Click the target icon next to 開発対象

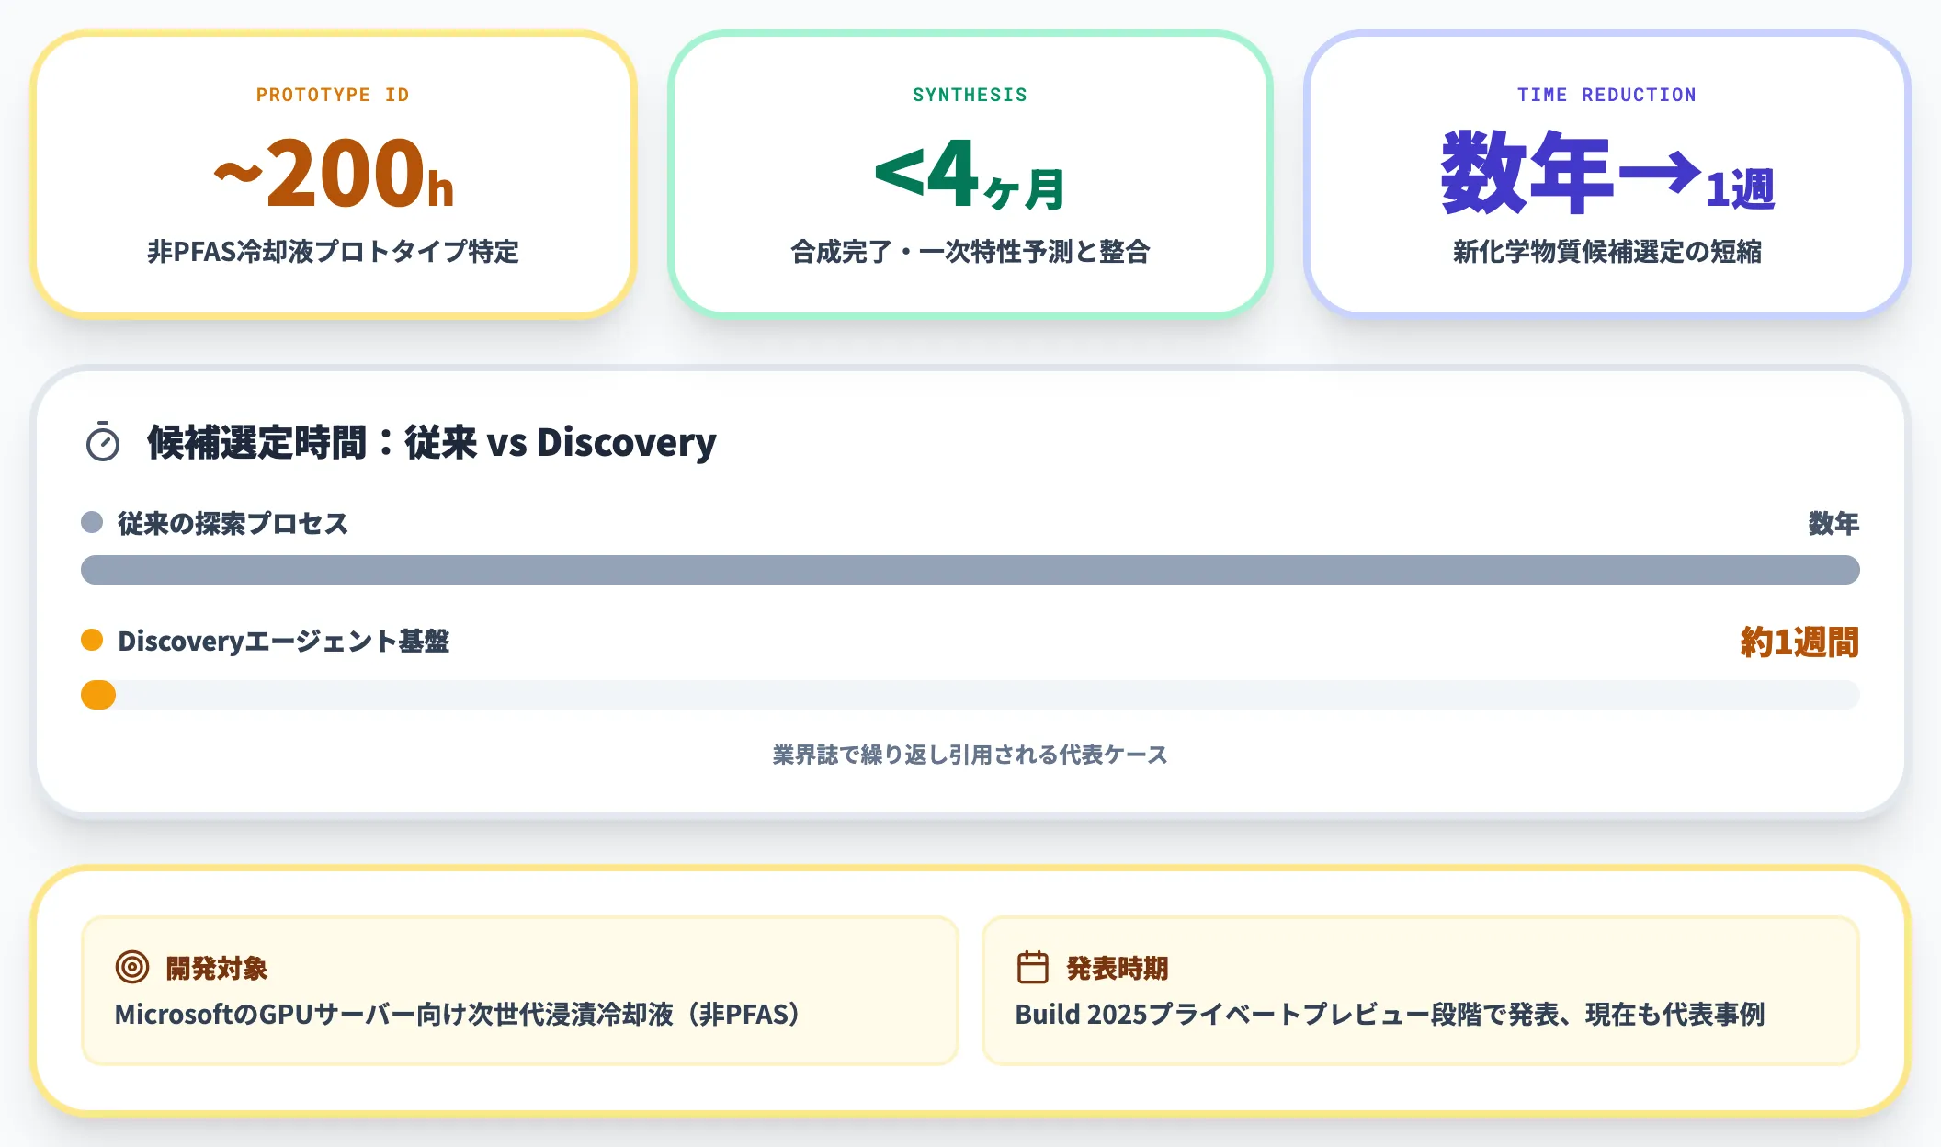pyautogui.click(x=132, y=967)
